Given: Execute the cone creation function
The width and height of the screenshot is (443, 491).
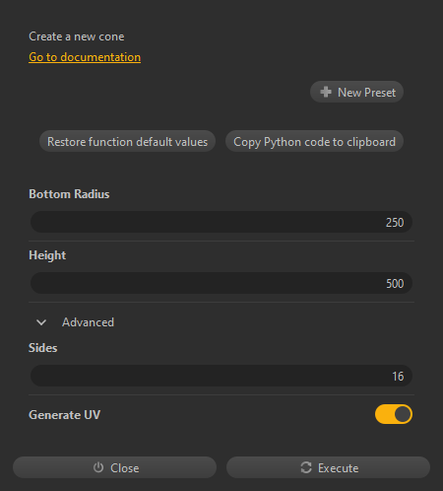Looking at the screenshot, I should tap(328, 467).
